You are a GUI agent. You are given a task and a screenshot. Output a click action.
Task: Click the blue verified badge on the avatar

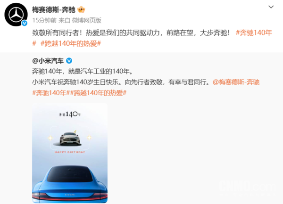pos(25,23)
